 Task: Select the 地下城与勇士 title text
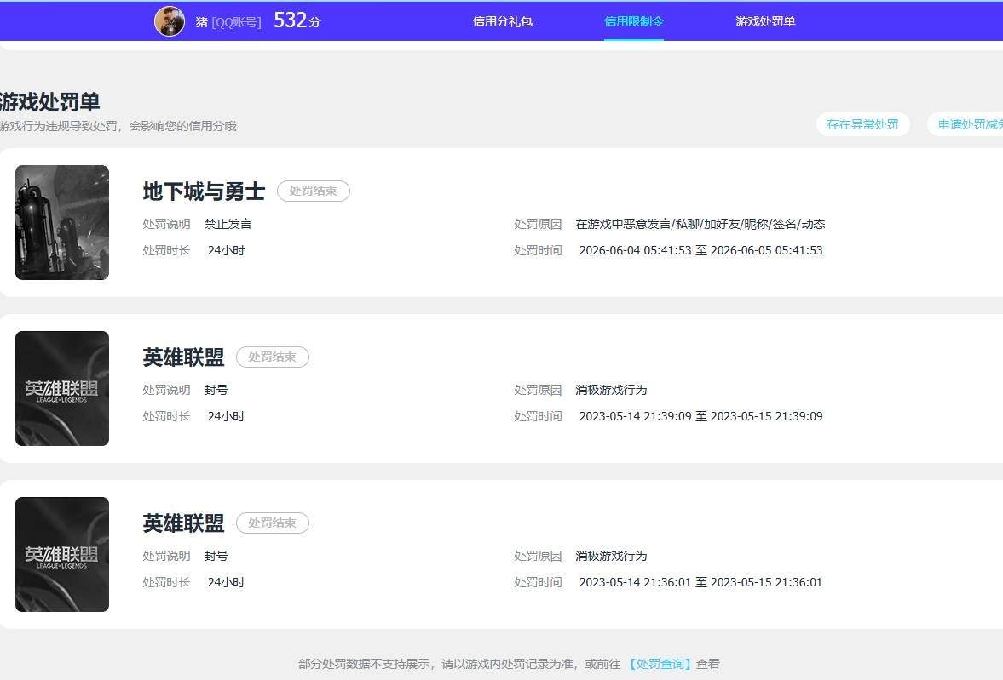click(204, 191)
